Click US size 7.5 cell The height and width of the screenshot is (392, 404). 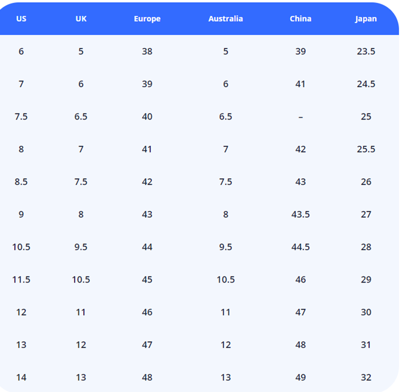click(21, 117)
